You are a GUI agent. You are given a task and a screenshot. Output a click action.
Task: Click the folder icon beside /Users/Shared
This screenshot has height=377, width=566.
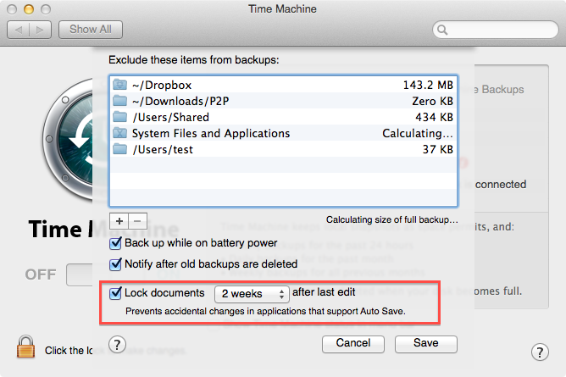119,117
